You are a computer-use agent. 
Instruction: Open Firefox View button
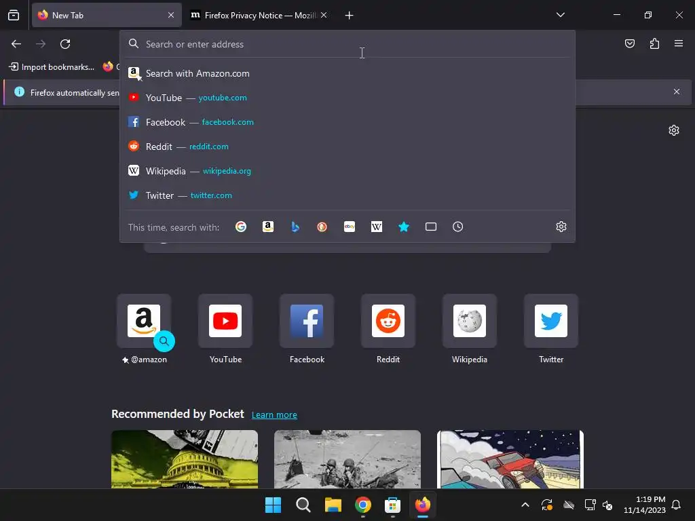click(14, 16)
